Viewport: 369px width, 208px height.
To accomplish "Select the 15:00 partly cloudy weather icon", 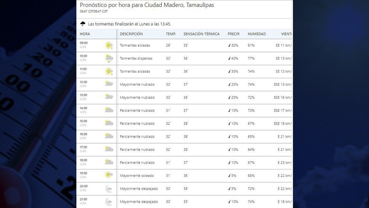I will tap(109, 123).
